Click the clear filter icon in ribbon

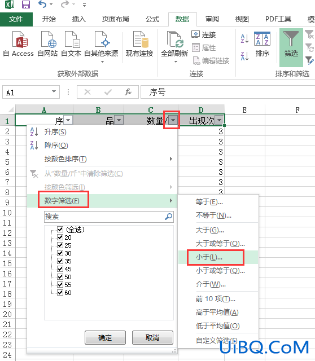point(309,34)
